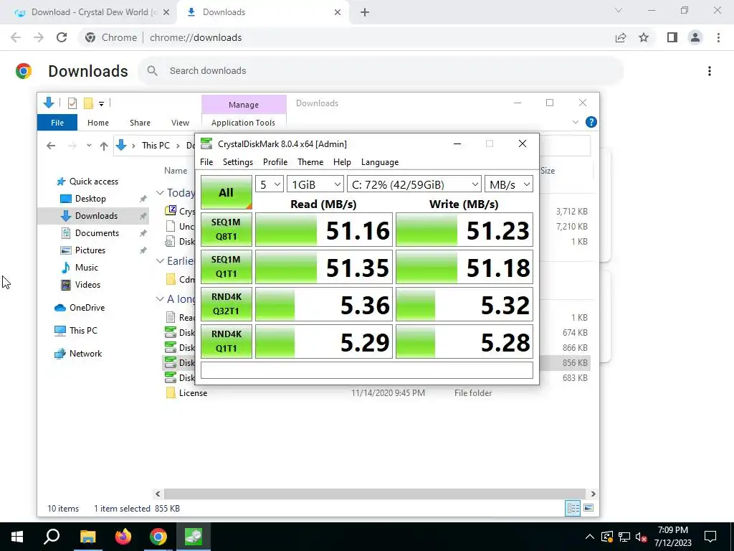Image resolution: width=734 pixels, height=551 pixels.
Task: Open CrystalDiskMark Language menu
Action: 380,162
